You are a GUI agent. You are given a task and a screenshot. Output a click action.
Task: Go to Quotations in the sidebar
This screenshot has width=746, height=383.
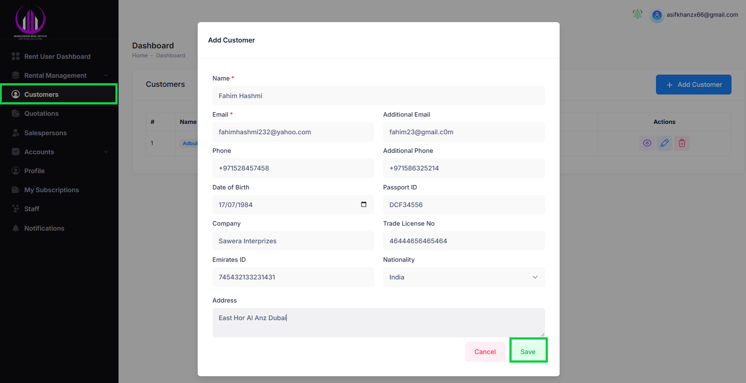pyautogui.click(x=41, y=113)
